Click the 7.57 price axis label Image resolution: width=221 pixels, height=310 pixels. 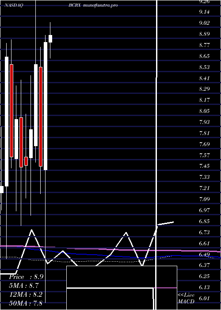click(204, 155)
